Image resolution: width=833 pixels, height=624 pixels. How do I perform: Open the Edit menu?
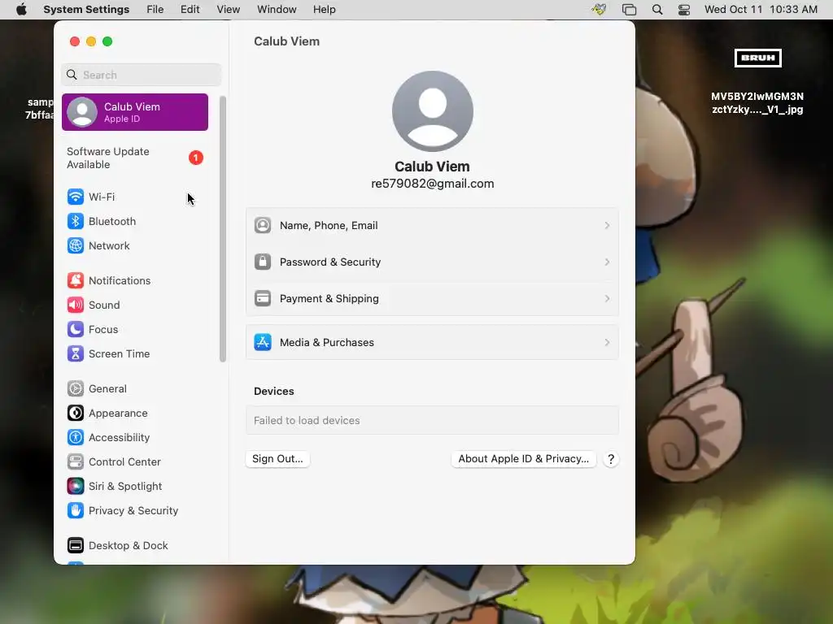click(190, 10)
